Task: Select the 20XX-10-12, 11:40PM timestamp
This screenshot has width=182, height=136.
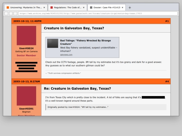Action: [27, 21]
